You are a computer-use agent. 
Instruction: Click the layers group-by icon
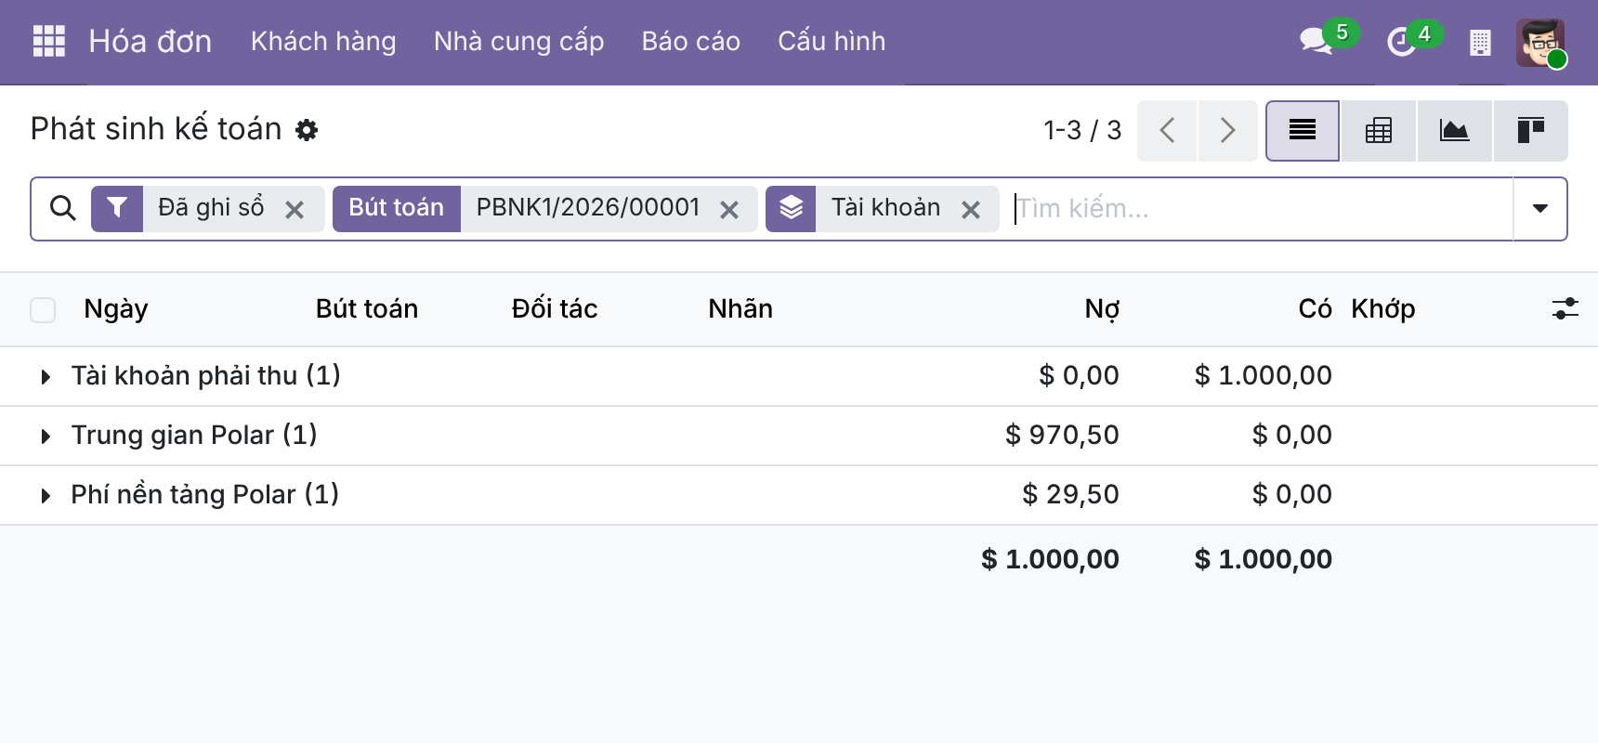click(791, 208)
